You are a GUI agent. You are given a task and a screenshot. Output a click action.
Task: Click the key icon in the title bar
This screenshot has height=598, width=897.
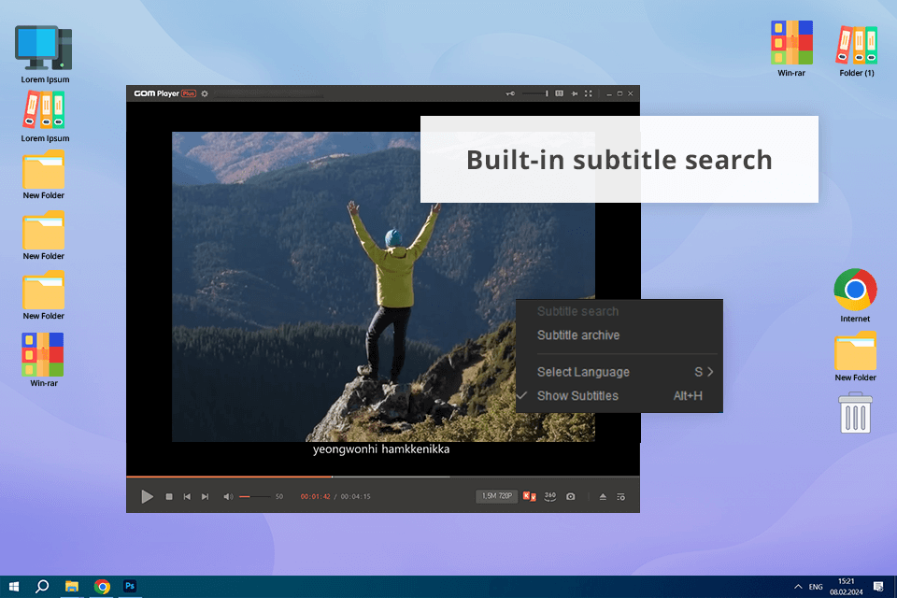(x=510, y=93)
